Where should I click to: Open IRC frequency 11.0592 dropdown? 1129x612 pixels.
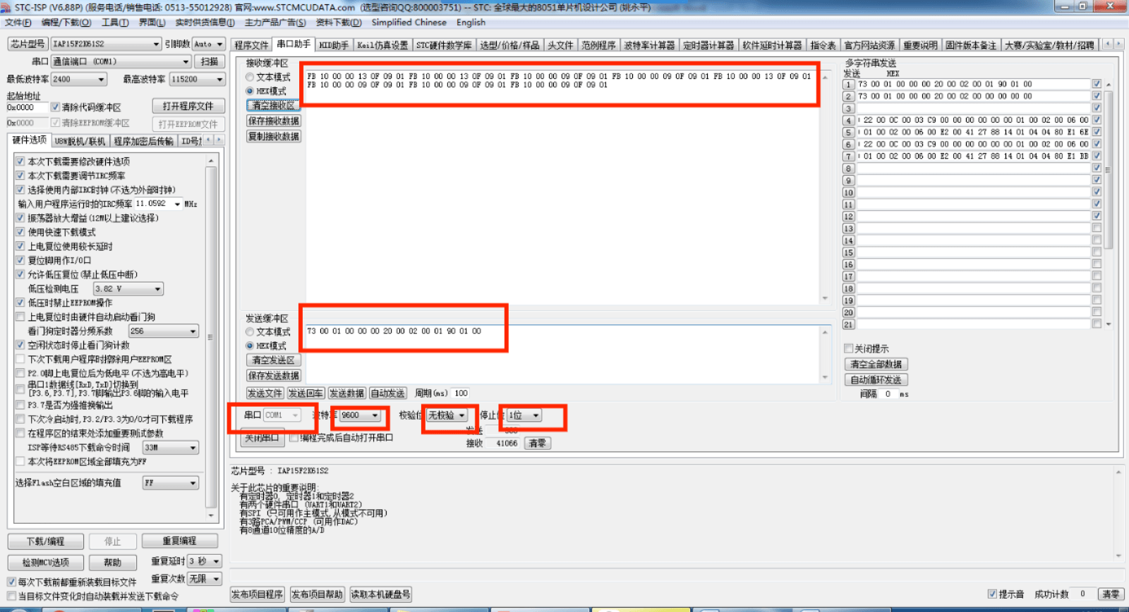(177, 204)
